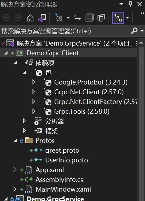Open the dropdown arrow beside pending changes filter
The image size is (145, 201).
(x=69, y=18)
